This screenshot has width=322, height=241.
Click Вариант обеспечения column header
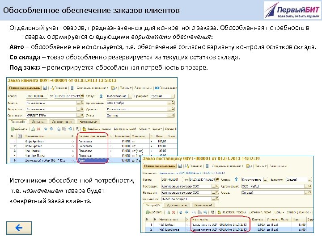pos(93,136)
